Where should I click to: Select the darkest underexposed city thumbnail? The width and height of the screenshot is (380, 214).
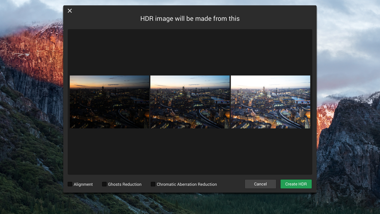pyautogui.click(x=110, y=102)
